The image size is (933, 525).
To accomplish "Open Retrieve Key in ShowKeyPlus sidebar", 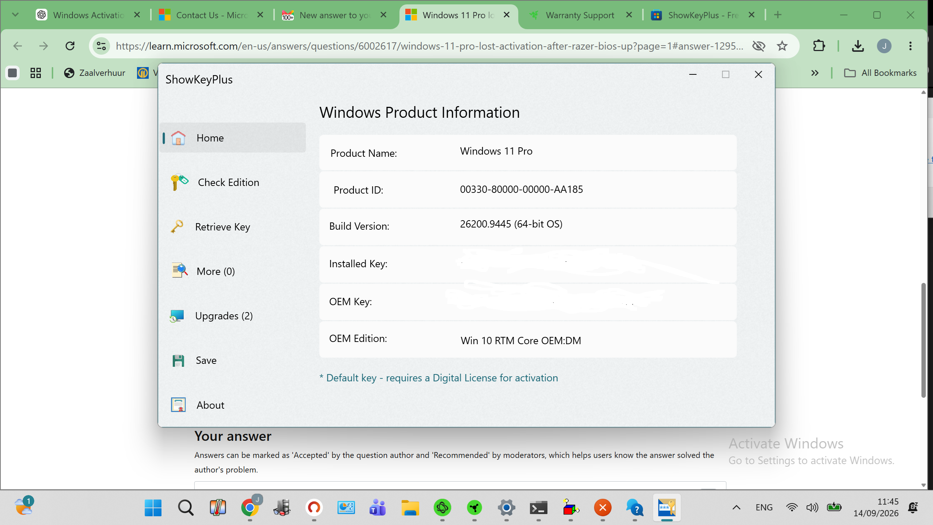I will (x=233, y=227).
